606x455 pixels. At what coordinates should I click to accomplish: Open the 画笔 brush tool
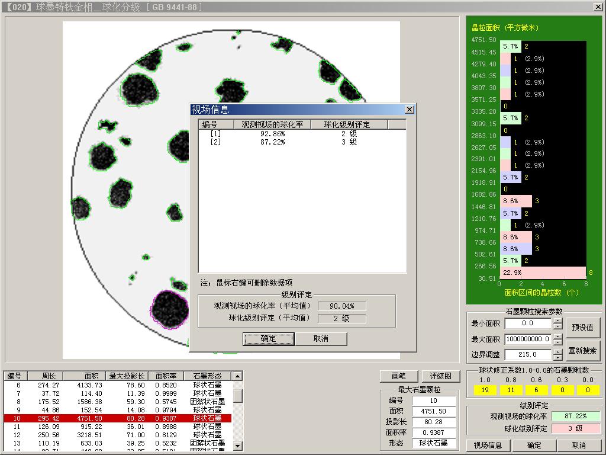(399, 376)
